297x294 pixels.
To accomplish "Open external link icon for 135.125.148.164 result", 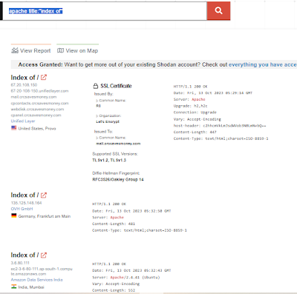I will [44, 195].
